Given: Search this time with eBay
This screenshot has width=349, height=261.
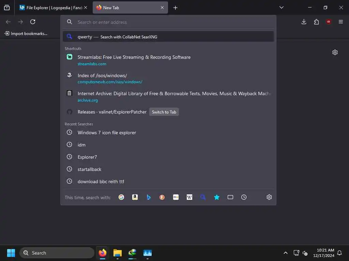Looking at the screenshot, I should click(176, 197).
